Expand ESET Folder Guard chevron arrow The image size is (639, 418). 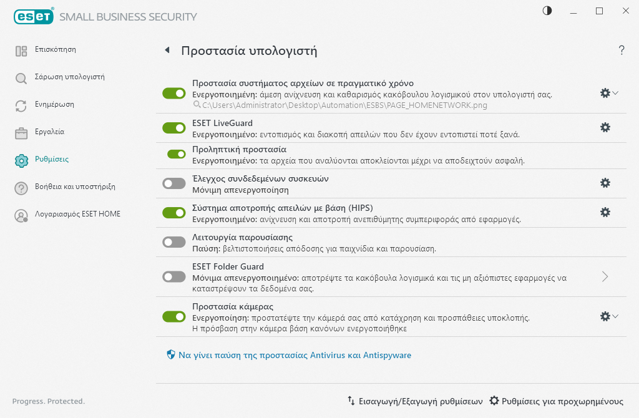pyautogui.click(x=605, y=276)
